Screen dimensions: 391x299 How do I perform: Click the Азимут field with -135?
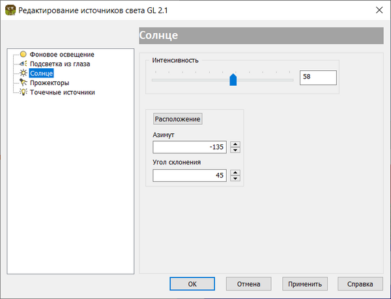pos(190,147)
